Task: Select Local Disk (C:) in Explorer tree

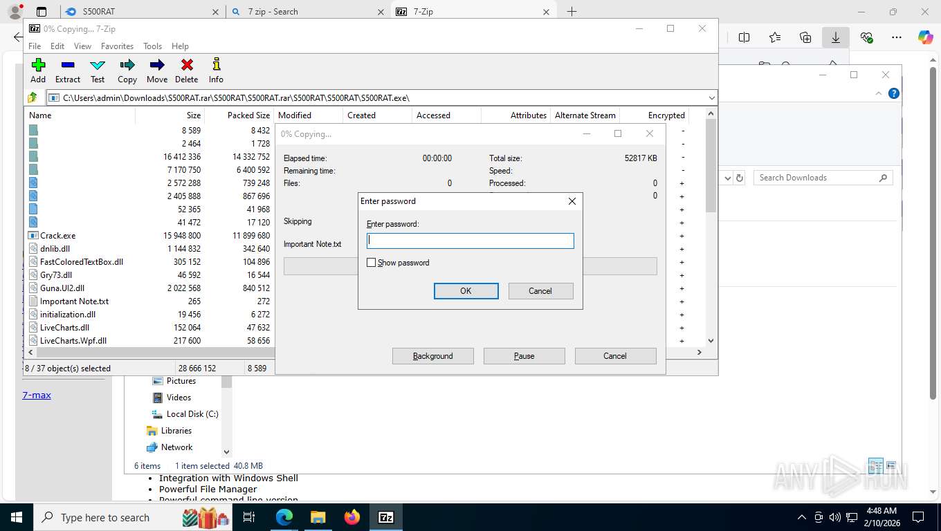Action: point(192,414)
